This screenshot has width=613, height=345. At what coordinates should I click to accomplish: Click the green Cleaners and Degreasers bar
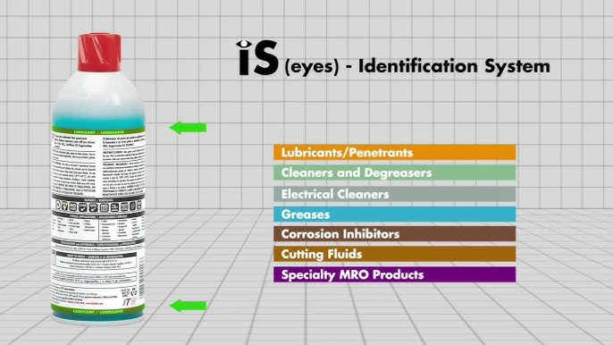[x=394, y=172]
